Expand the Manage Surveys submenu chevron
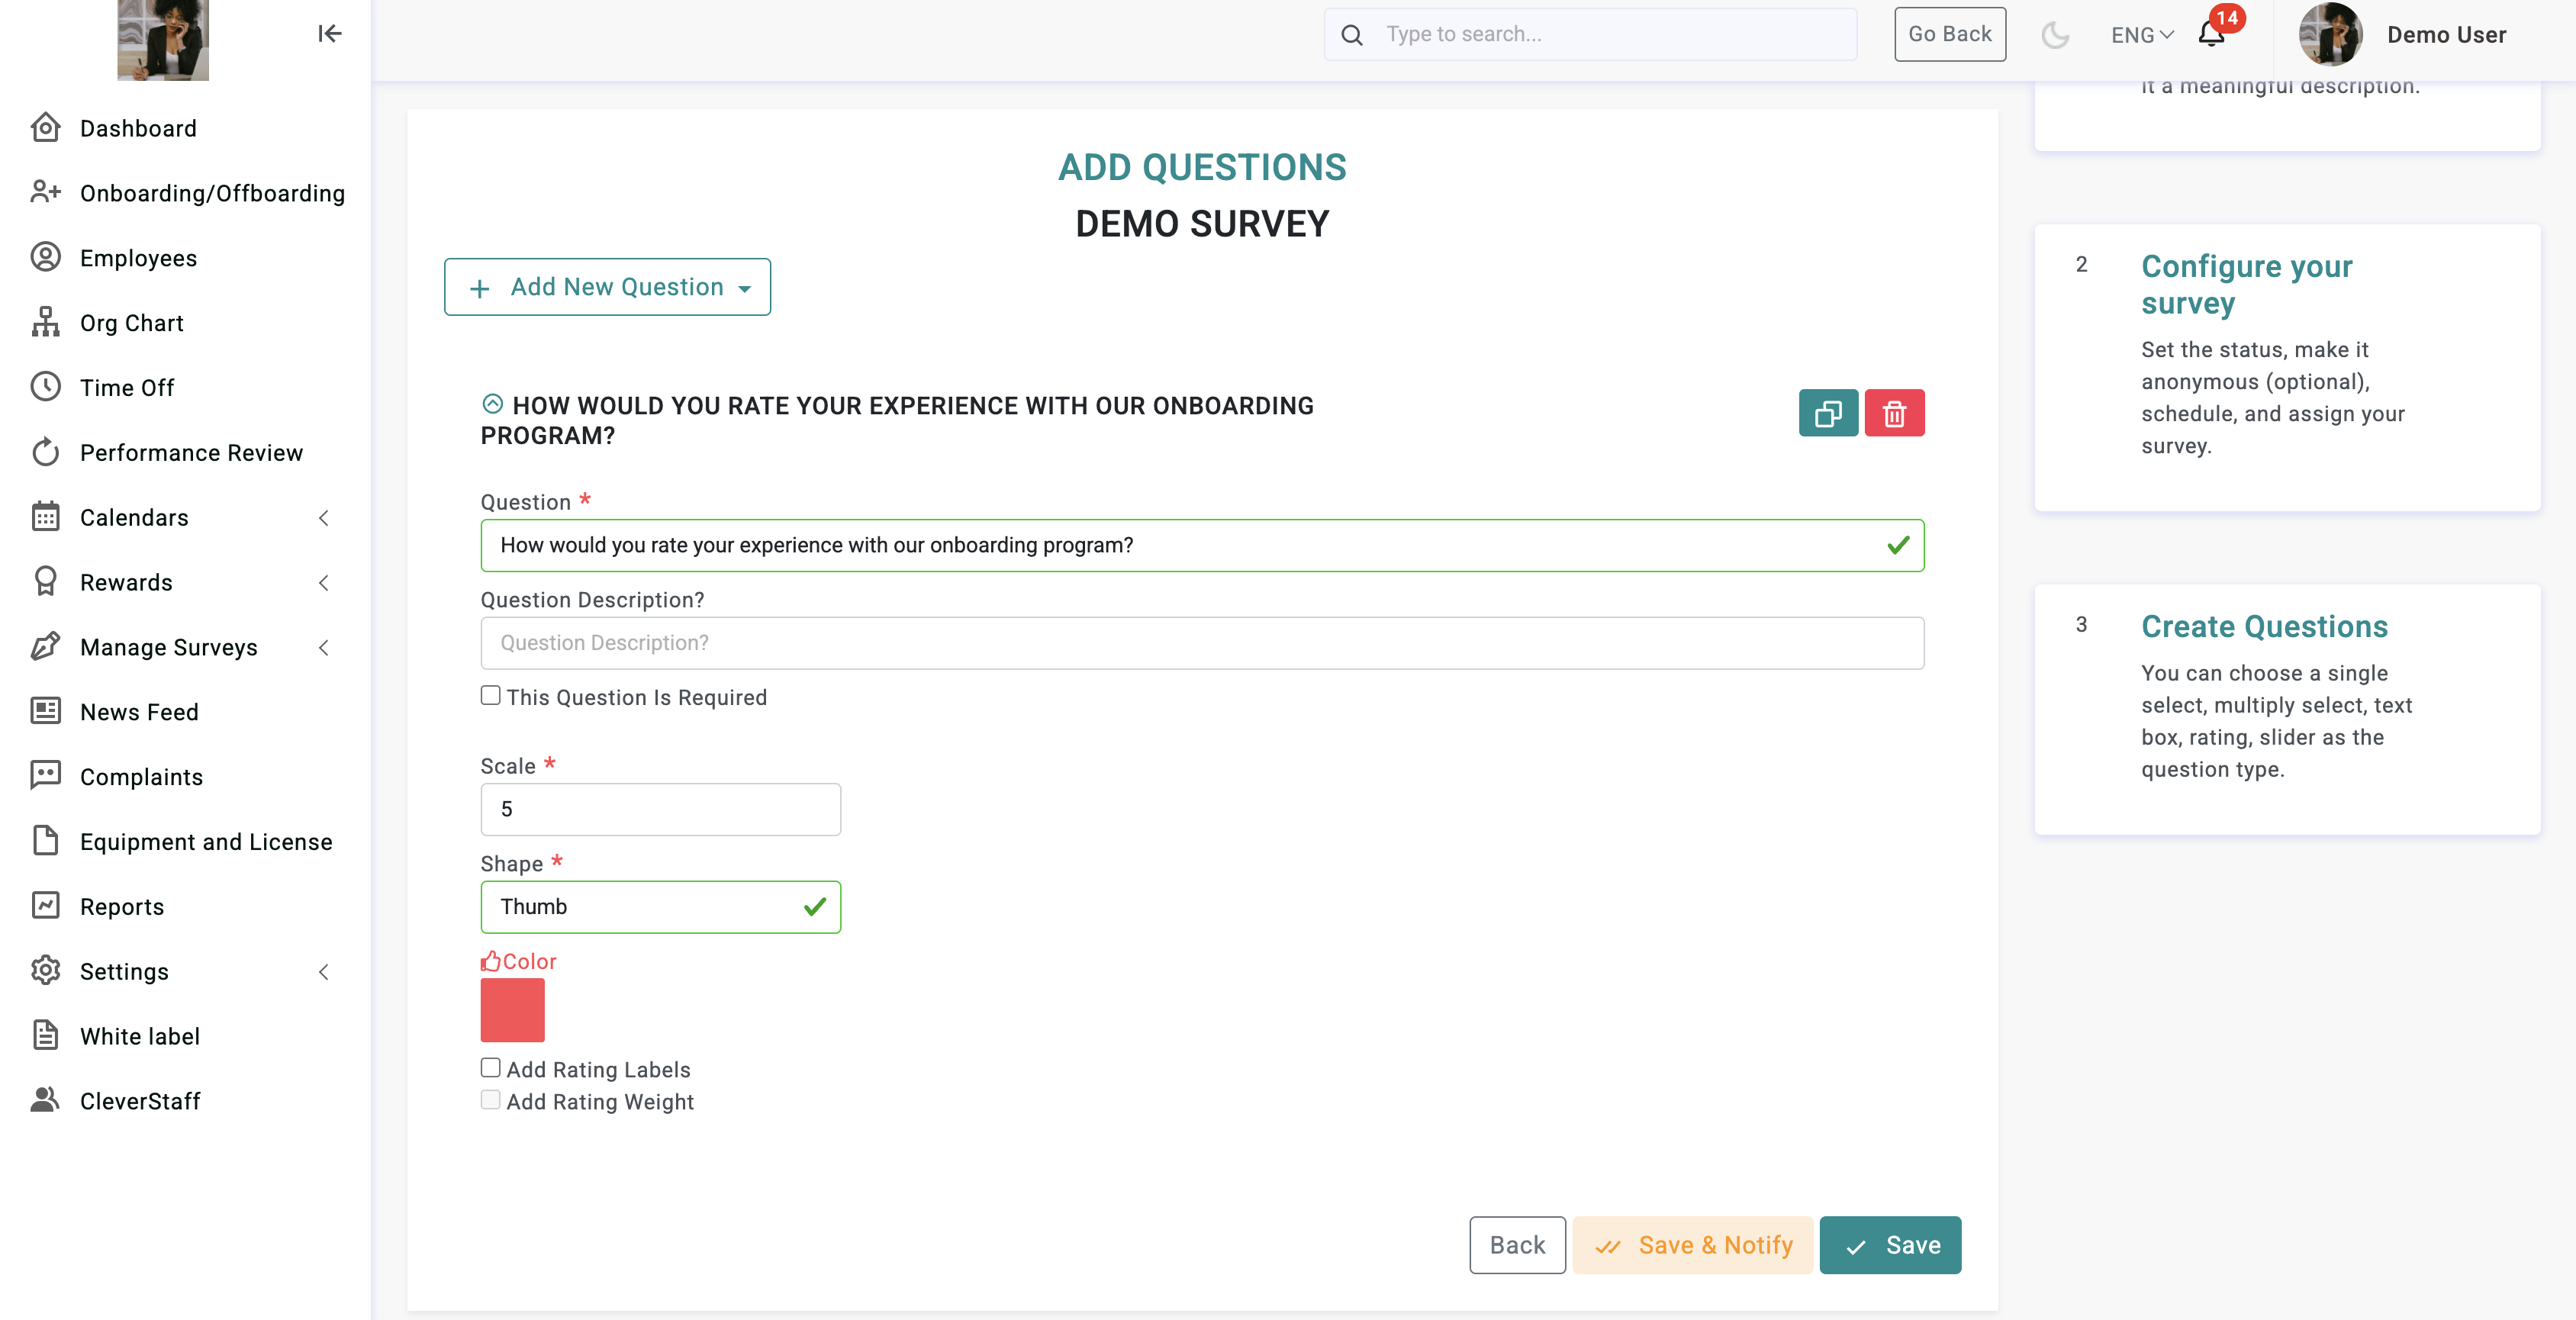 click(x=323, y=647)
